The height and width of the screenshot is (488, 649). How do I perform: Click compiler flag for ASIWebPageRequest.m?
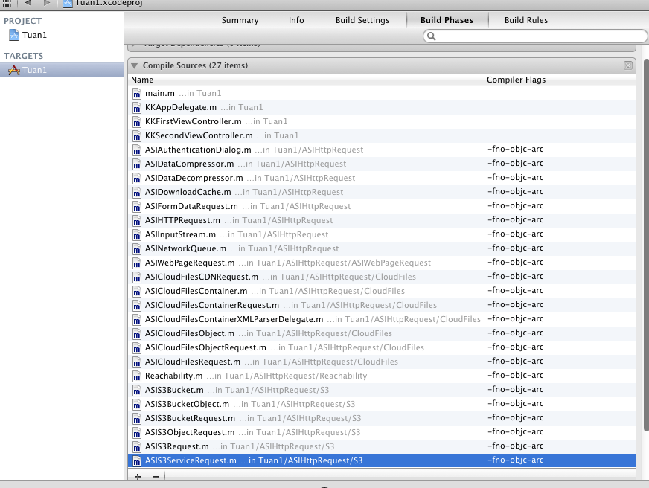[x=515, y=262]
